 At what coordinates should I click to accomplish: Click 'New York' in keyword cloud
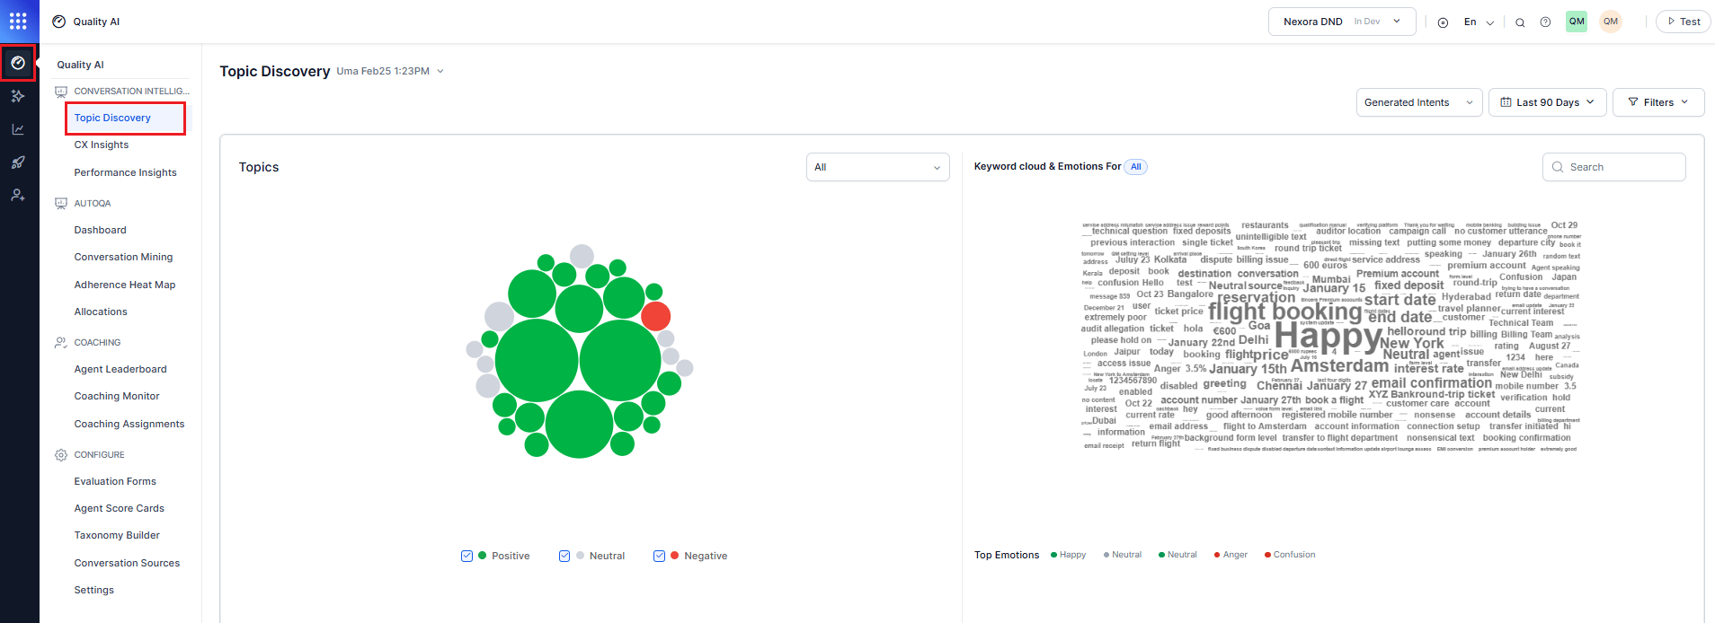pyautogui.click(x=1412, y=344)
